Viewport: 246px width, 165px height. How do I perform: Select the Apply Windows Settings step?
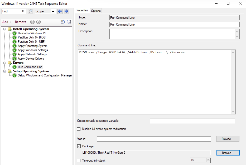pos(33,50)
